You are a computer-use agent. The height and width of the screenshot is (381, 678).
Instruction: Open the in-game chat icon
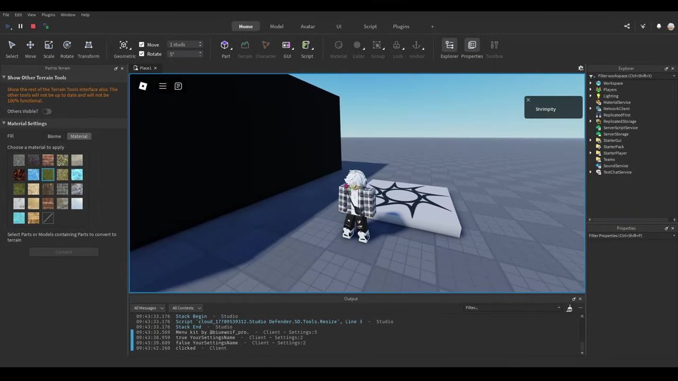click(x=179, y=86)
